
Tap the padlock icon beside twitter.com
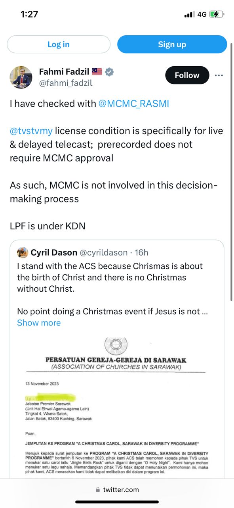click(98, 490)
